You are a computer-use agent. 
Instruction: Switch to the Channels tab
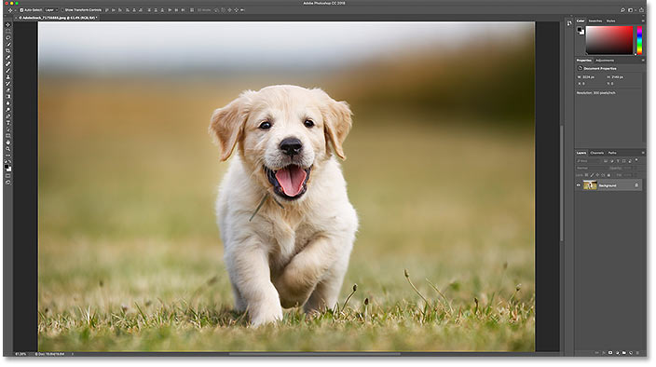point(597,153)
